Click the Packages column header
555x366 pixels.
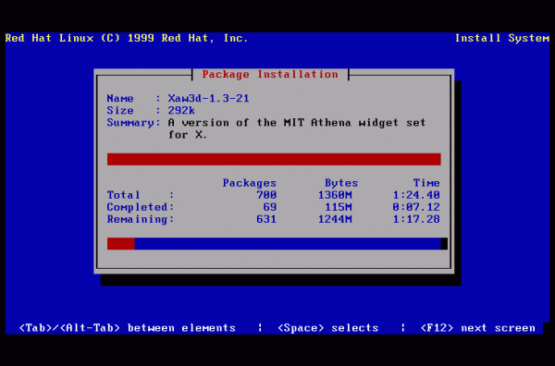(x=250, y=183)
